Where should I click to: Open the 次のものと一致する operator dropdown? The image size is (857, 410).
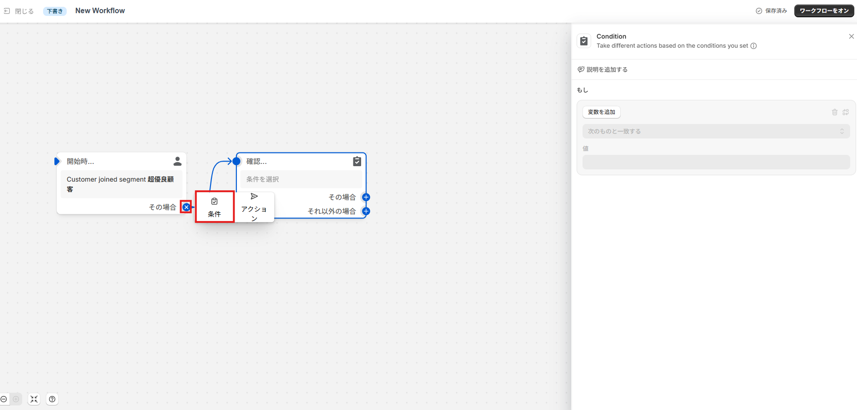tap(716, 131)
